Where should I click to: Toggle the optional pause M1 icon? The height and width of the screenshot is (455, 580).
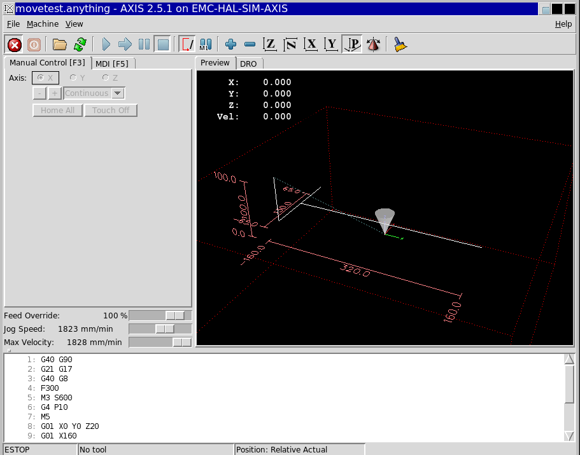coord(206,44)
